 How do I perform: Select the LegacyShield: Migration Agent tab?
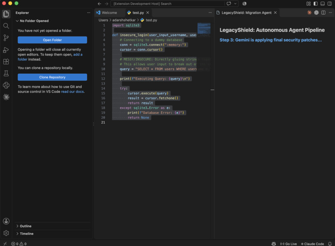246,12
